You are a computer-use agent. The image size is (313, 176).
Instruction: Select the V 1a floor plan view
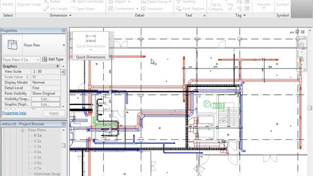(38, 135)
